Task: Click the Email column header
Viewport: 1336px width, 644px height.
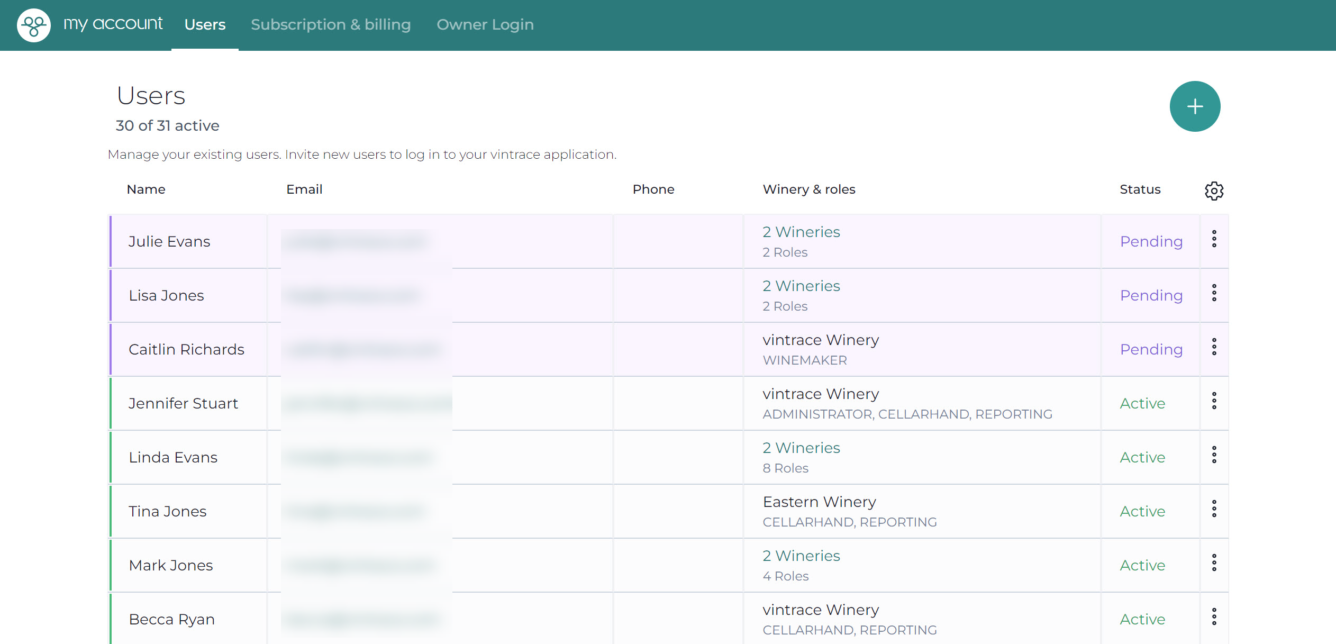Action: (x=304, y=189)
